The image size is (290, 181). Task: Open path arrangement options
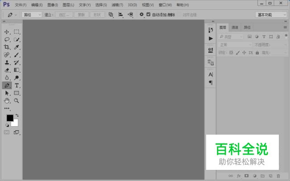click(130, 14)
